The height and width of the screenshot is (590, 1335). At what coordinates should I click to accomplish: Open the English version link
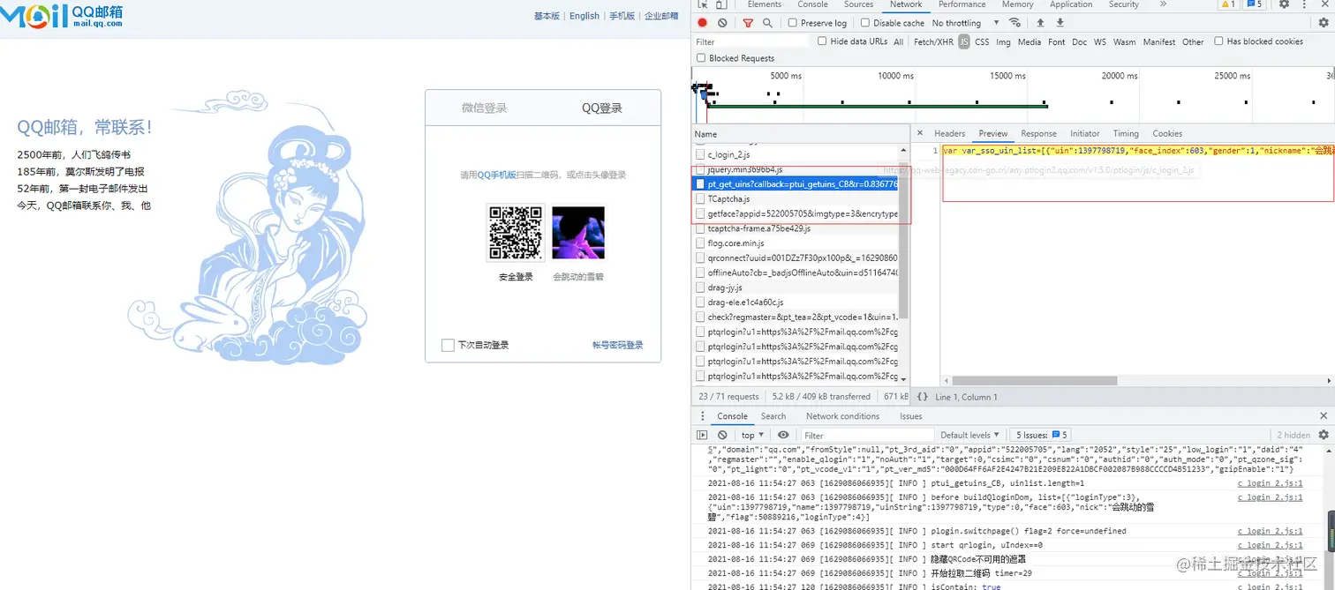point(585,16)
